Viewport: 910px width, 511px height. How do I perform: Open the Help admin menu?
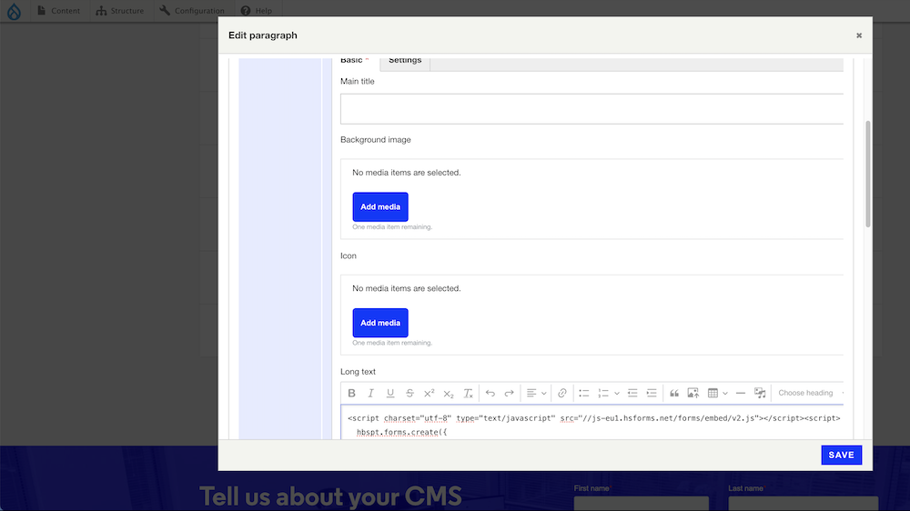coord(256,10)
